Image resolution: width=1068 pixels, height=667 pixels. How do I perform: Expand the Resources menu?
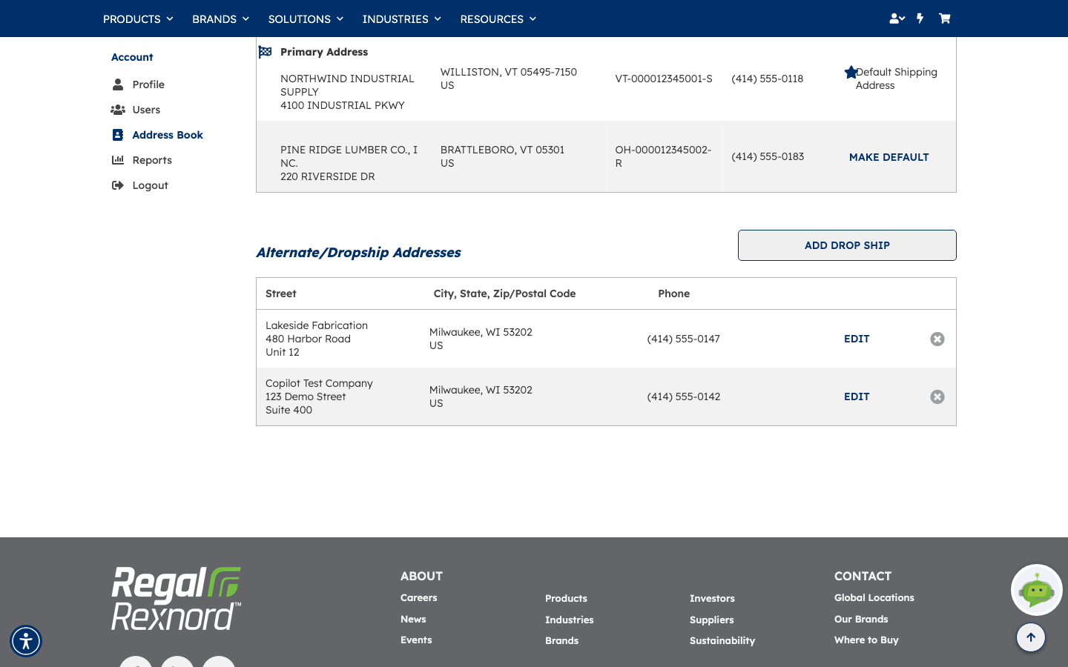(x=498, y=19)
